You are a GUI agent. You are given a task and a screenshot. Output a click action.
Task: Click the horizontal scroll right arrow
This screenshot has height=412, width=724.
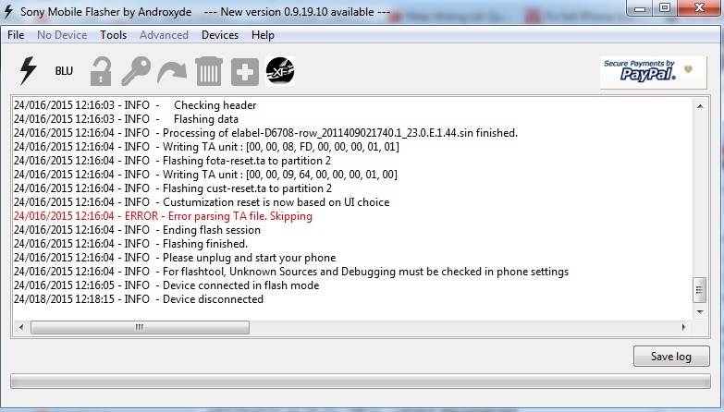click(684, 328)
